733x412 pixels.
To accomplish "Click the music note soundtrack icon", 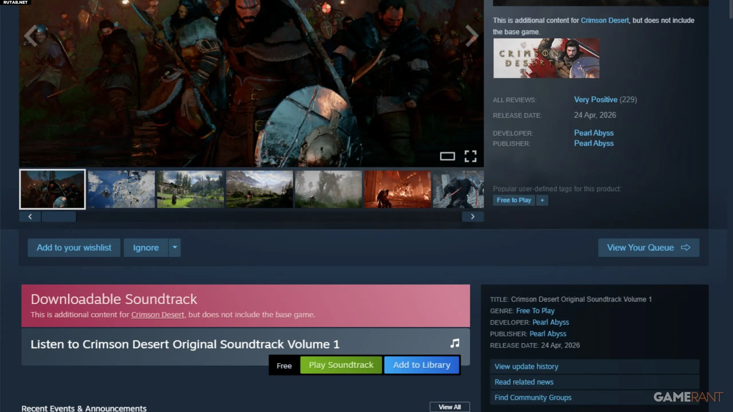I will 455,343.
